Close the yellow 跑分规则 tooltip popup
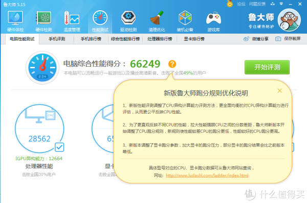Image resolution: width=307 pixels, height=203 pixels. point(279,91)
